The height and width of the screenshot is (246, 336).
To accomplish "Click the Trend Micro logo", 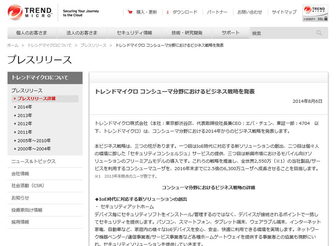I will (29, 13).
